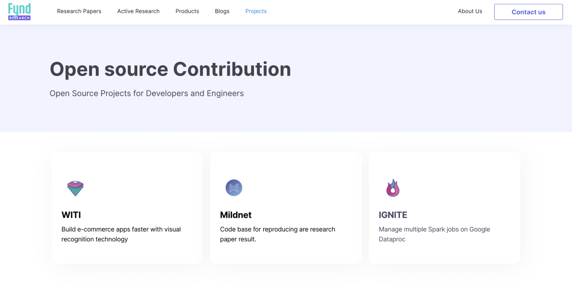Open the Products menu item
This screenshot has height=300, width=572.
187,11
